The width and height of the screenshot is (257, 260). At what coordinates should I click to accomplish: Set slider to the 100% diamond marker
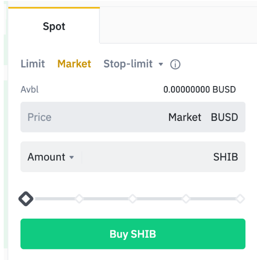(240, 199)
